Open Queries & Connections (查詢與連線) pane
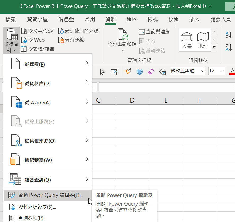The height and width of the screenshot is (222, 235). click(x=154, y=32)
